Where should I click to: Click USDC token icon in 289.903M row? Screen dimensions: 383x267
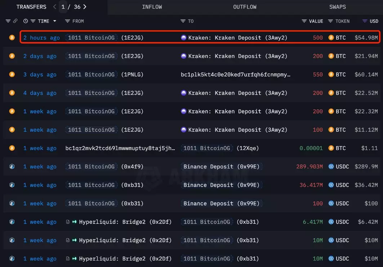click(331, 167)
